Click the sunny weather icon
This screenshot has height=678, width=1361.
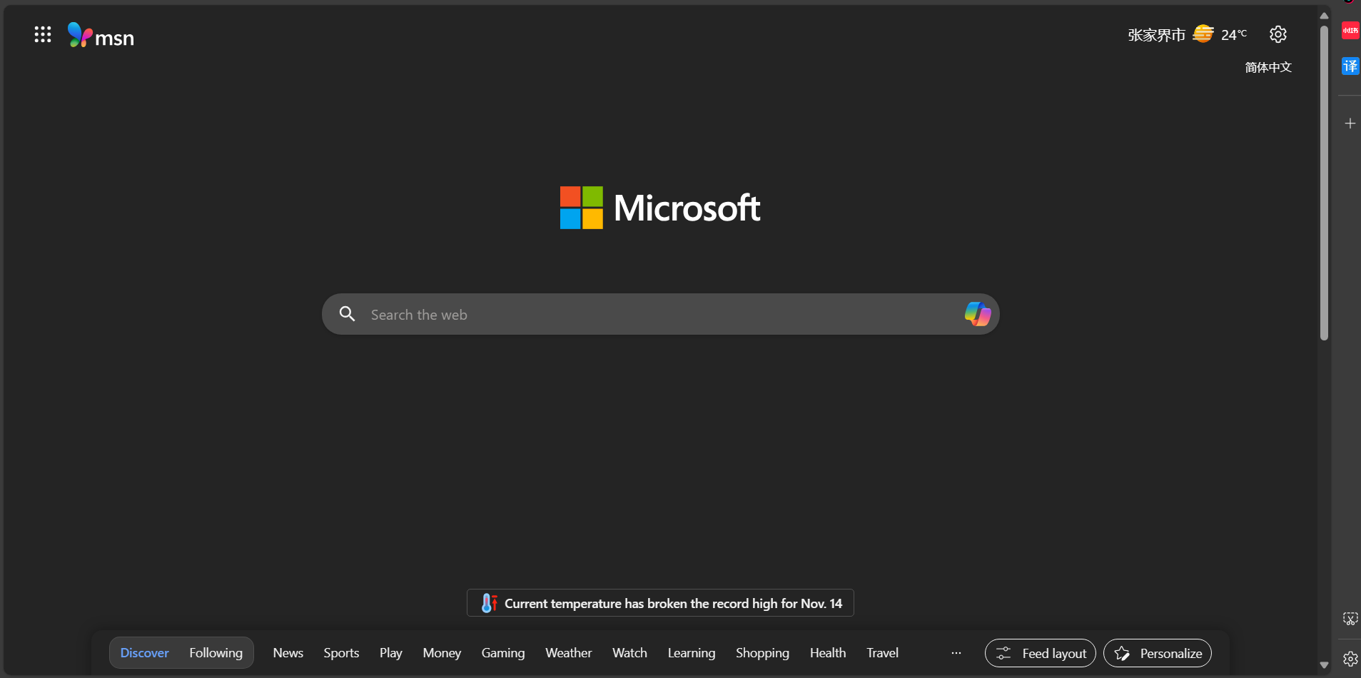pos(1203,34)
